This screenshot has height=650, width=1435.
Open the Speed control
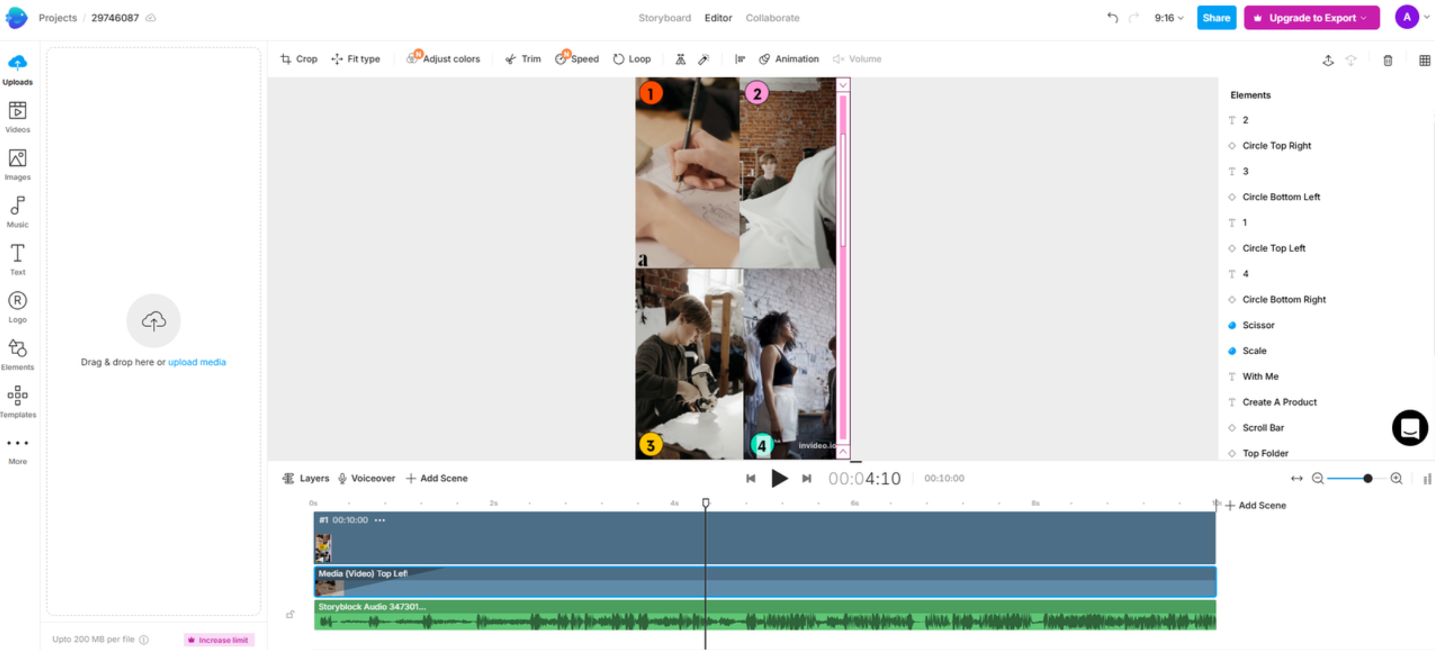point(577,59)
